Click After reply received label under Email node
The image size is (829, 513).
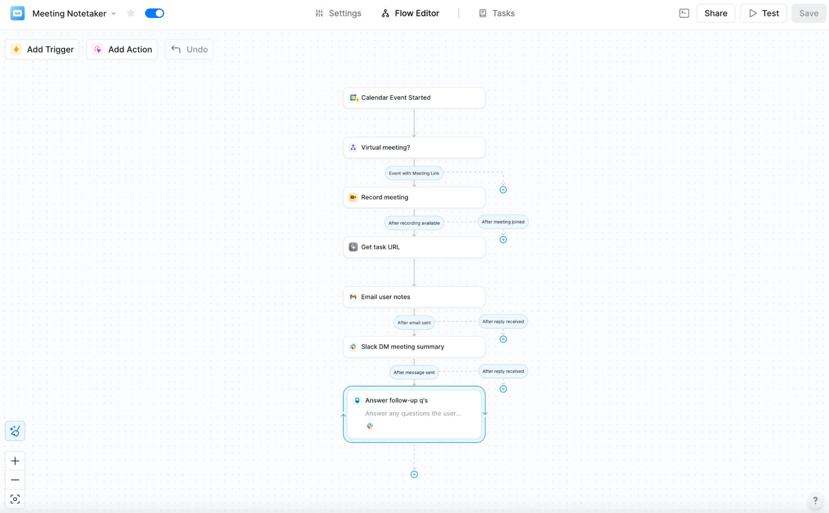pos(503,322)
